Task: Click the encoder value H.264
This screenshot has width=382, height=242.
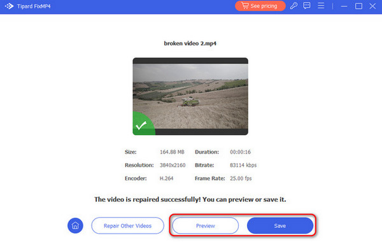Action: [x=166, y=178]
